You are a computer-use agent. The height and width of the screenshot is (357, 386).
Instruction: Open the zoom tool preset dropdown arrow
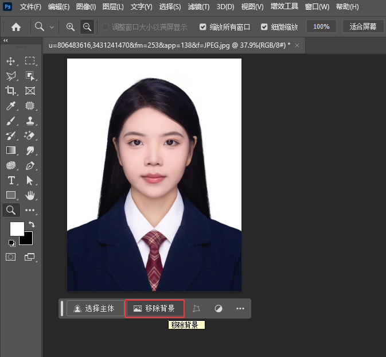(52, 27)
